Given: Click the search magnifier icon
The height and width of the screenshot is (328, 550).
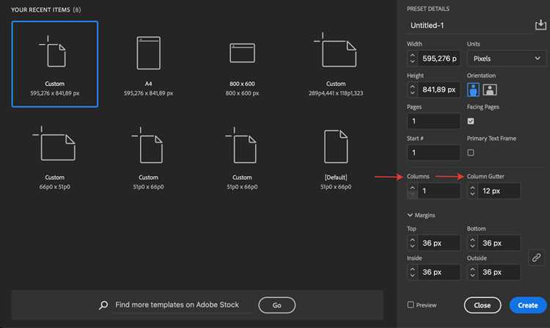Looking at the screenshot, I should tap(103, 305).
